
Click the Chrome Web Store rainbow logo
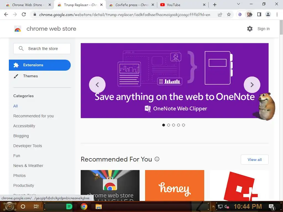tap(18, 29)
